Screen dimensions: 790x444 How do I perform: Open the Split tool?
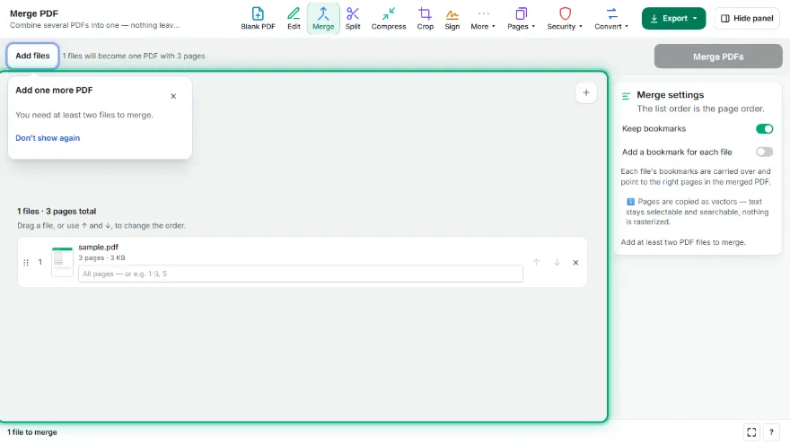pyautogui.click(x=353, y=19)
